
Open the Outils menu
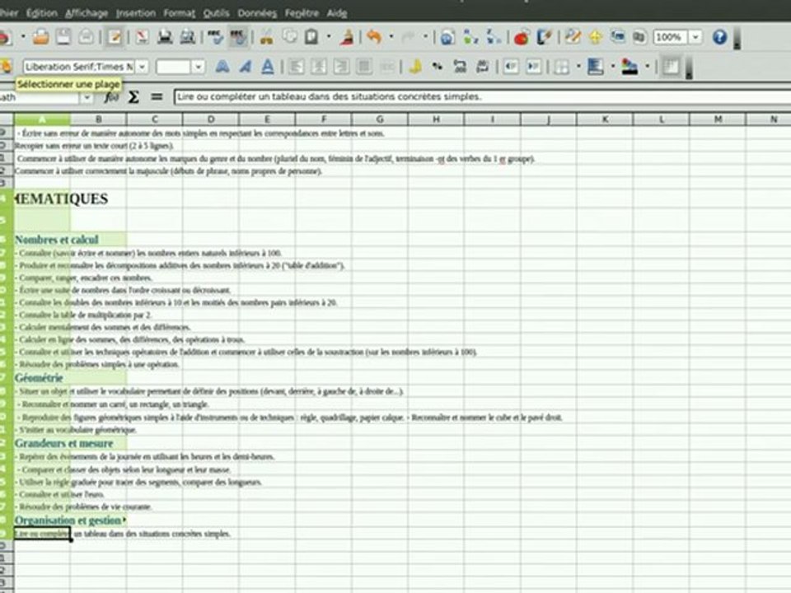click(x=217, y=13)
